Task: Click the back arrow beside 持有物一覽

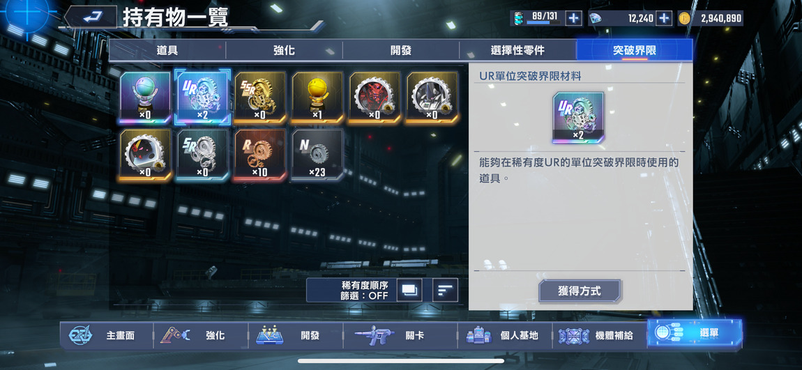Action: pos(93,17)
